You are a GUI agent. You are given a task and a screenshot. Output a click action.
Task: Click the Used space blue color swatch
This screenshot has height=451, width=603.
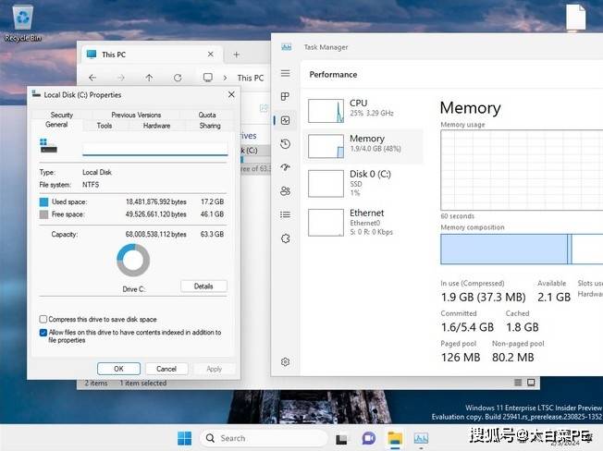(x=43, y=201)
